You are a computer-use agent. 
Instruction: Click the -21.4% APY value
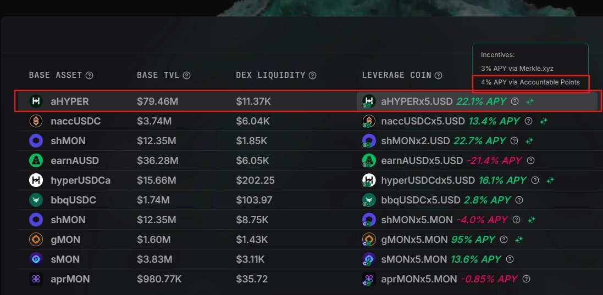tap(494, 161)
